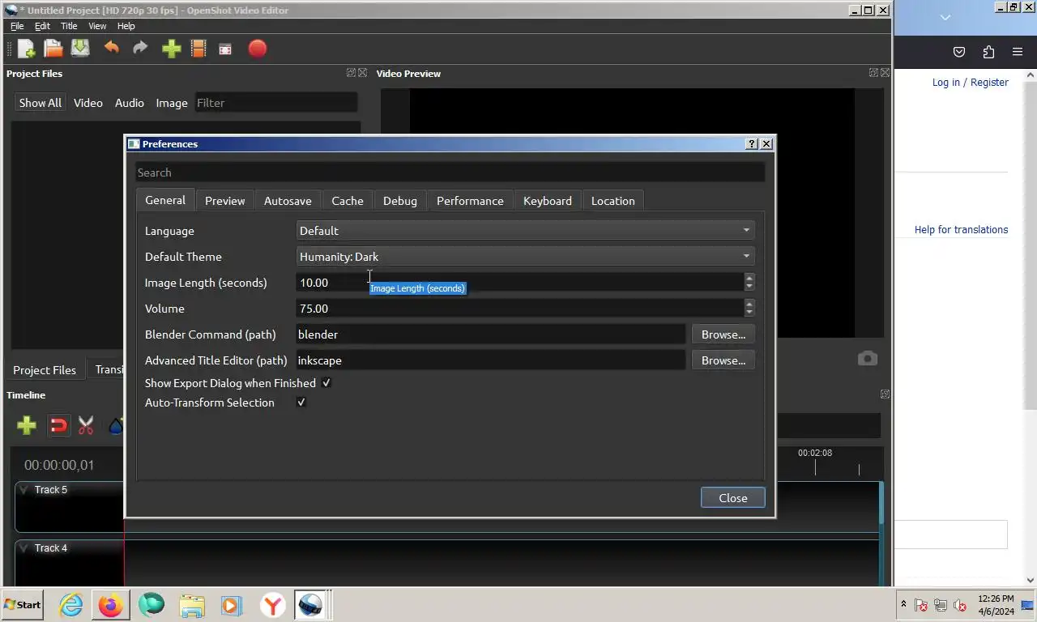This screenshot has width=1037, height=622.
Task: Open the Firefox hamburger menu
Action: click(1018, 52)
